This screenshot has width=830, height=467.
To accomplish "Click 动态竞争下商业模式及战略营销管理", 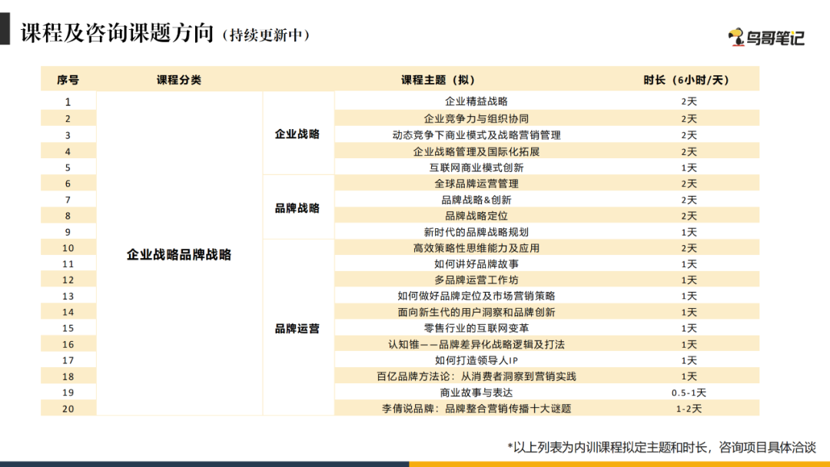I will (476, 135).
